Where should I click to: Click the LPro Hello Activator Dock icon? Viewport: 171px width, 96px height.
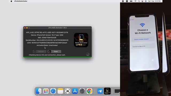[x=107, y=91]
